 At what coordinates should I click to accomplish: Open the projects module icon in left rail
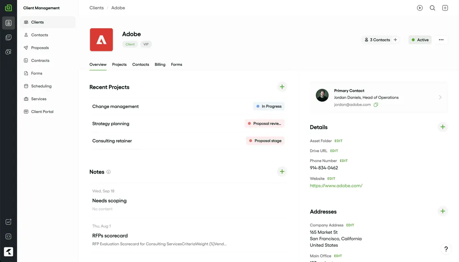click(x=8, y=37)
